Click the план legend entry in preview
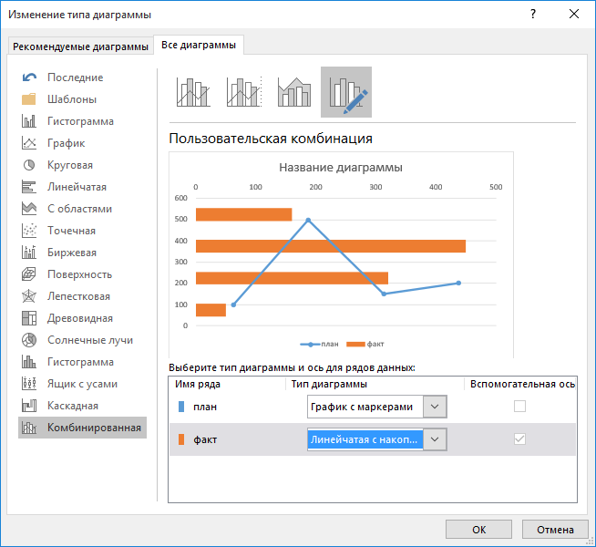 coord(319,344)
